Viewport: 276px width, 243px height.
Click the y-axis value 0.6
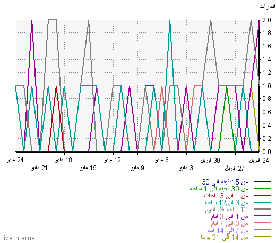click(x=266, y=112)
